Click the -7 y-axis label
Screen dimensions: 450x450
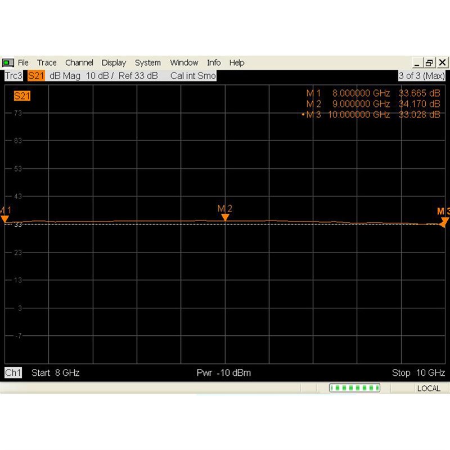19,336
